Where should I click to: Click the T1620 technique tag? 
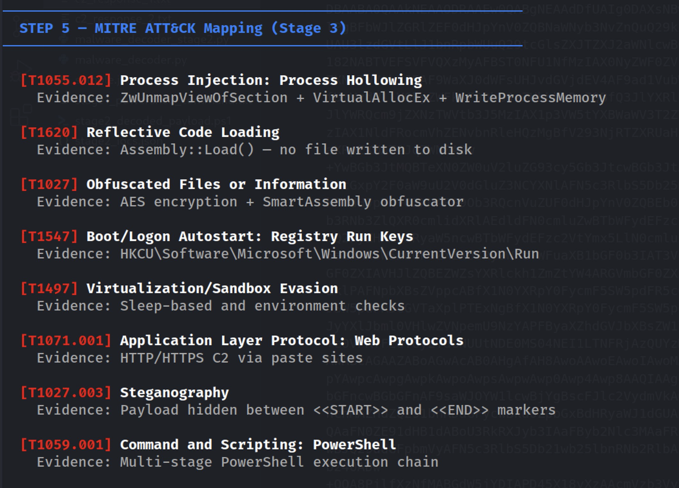(x=49, y=133)
